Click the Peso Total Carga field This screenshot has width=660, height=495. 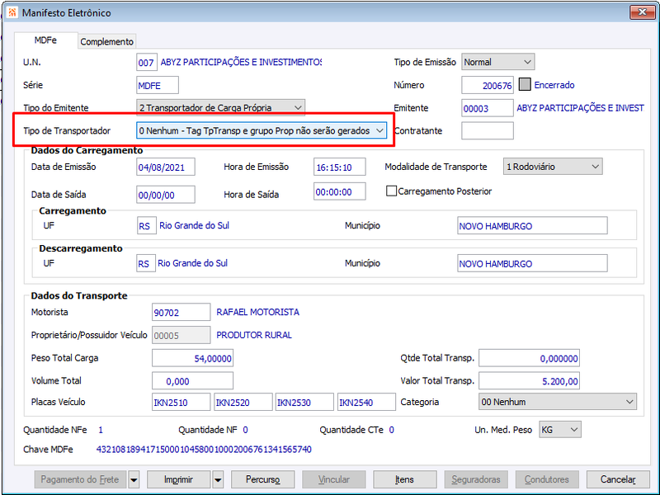click(192, 358)
